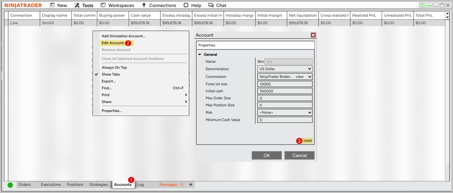Expand the Print submenu
This screenshot has width=453, height=193.
(x=144, y=95)
